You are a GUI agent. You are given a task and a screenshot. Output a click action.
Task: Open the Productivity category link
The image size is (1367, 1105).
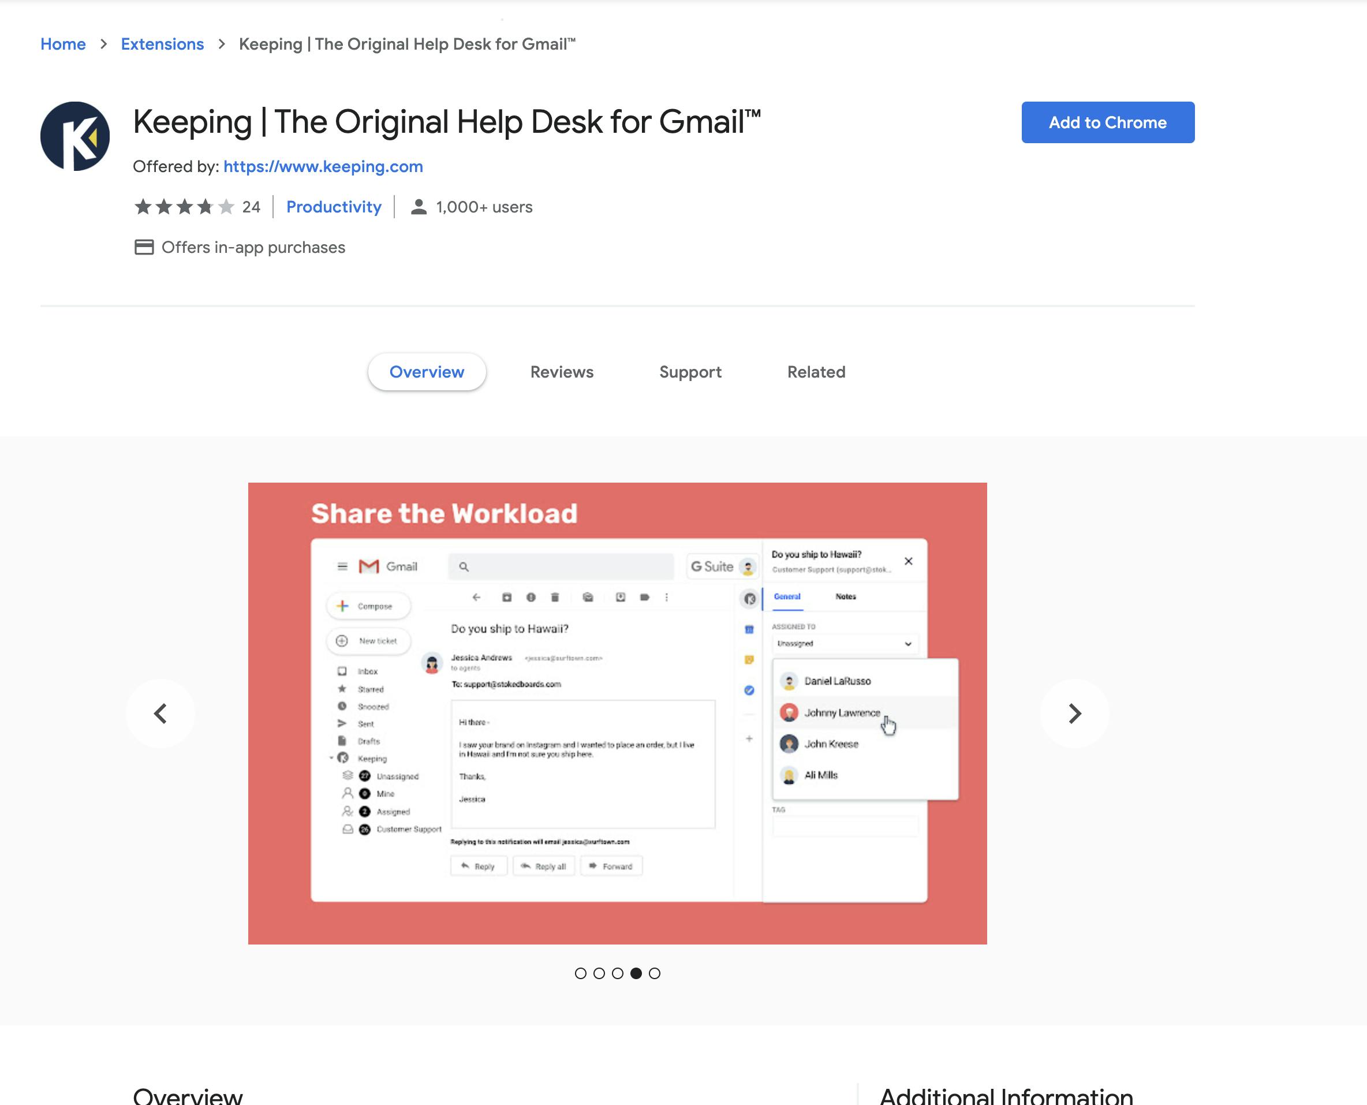coord(334,207)
